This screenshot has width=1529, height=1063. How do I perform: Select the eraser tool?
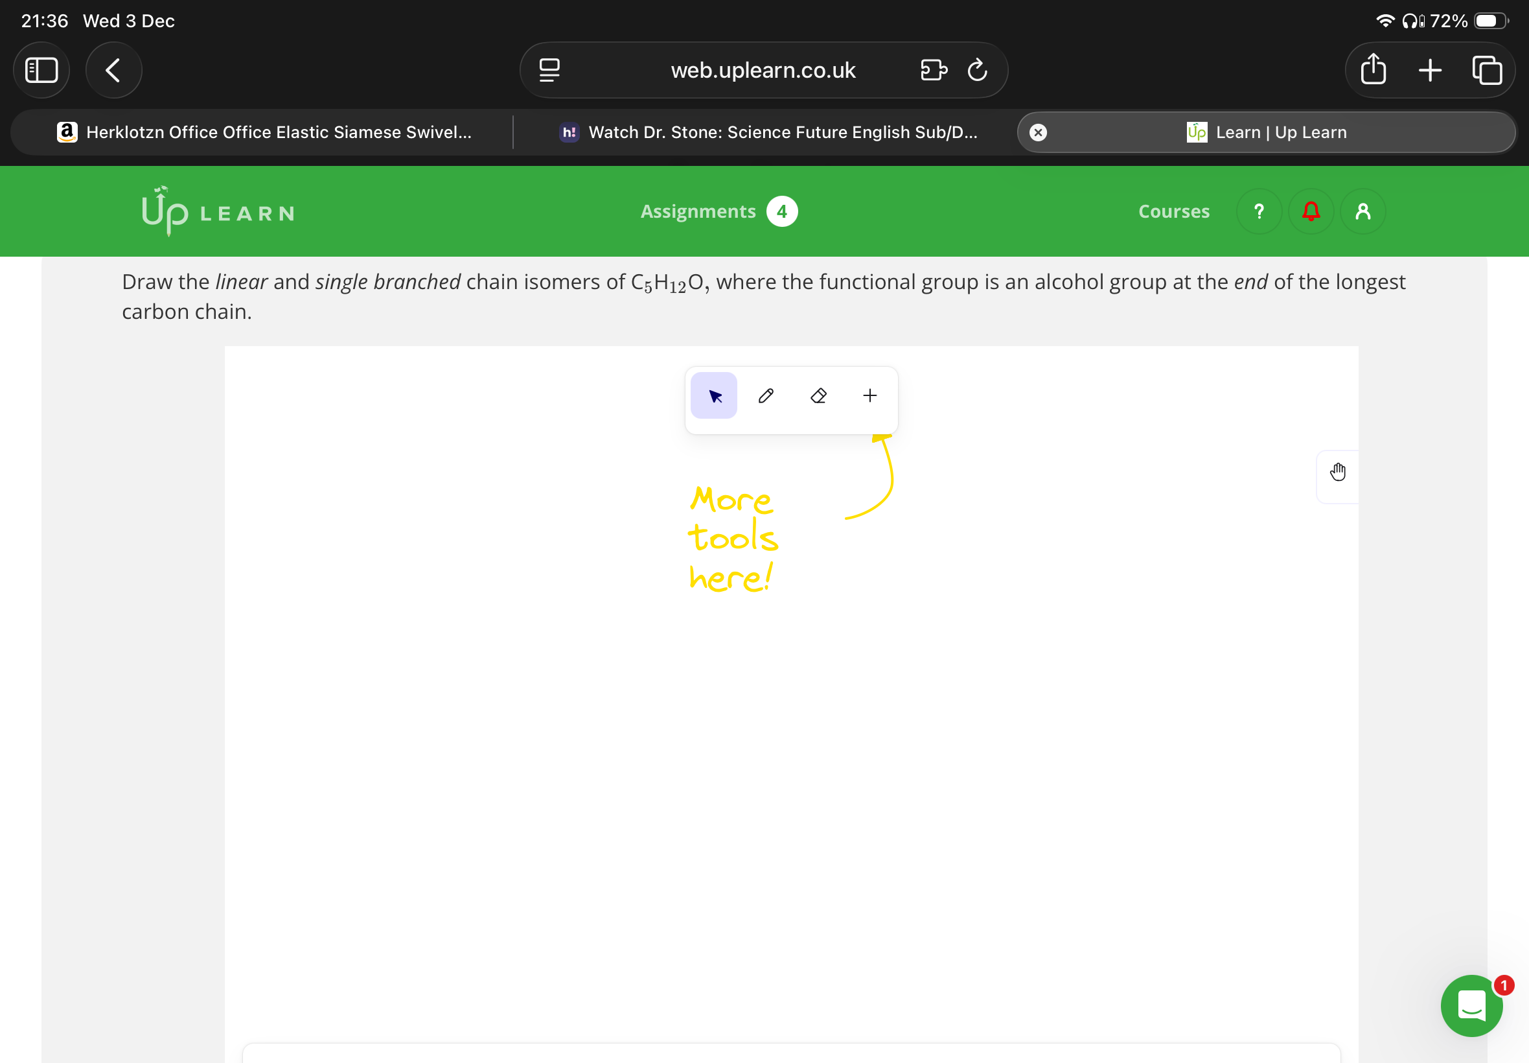point(818,395)
